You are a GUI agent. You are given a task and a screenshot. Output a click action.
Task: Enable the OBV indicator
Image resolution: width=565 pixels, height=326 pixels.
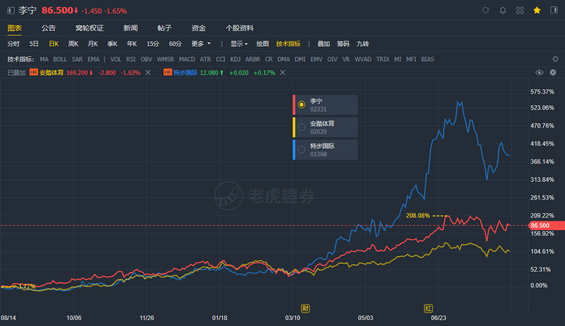click(x=146, y=59)
